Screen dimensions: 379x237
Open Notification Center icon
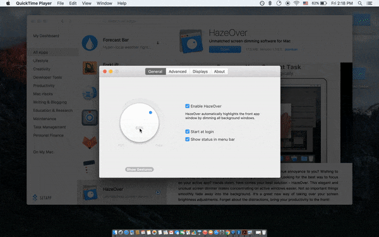pos(370,3)
